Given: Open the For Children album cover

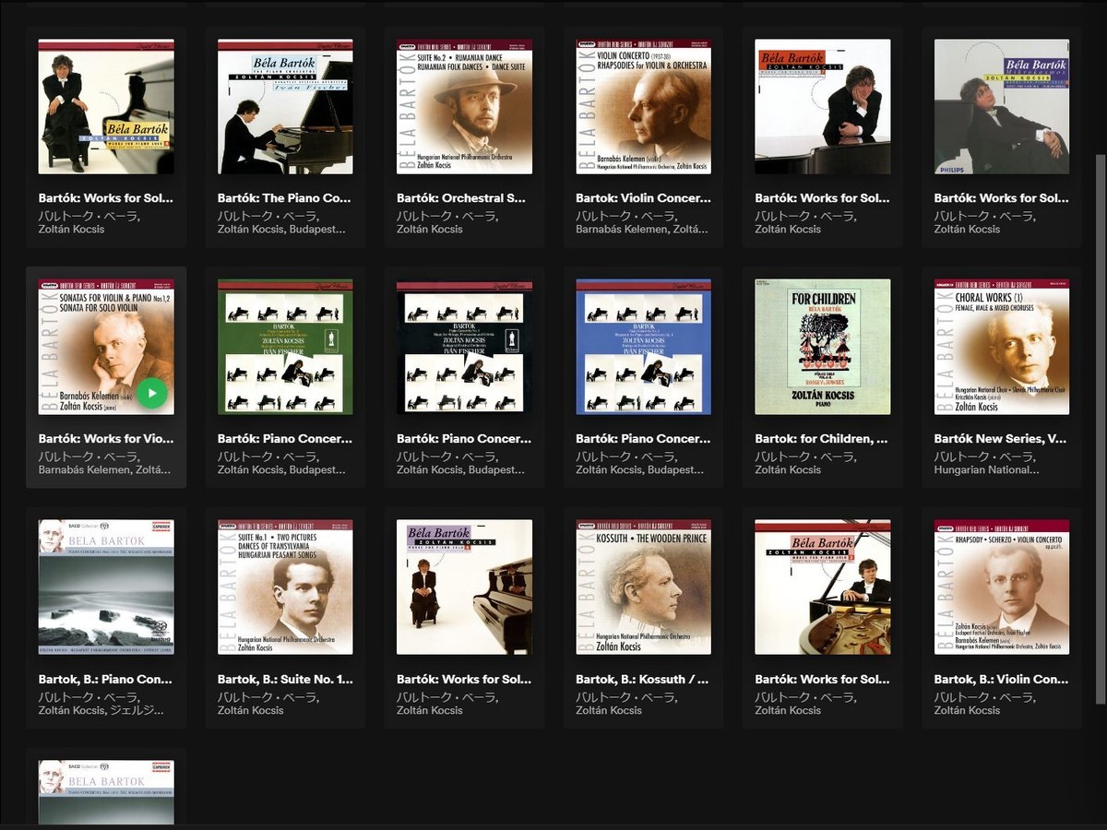Looking at the screenshot, I should [823, 347].
